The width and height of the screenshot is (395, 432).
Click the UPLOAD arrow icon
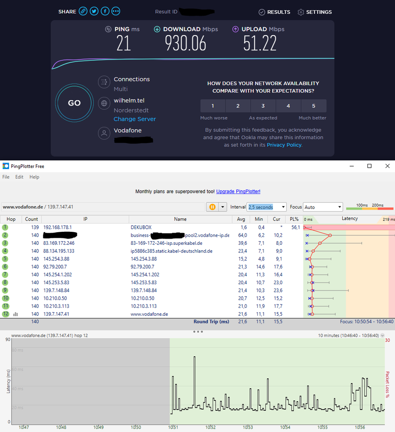(x=236, y=29)
